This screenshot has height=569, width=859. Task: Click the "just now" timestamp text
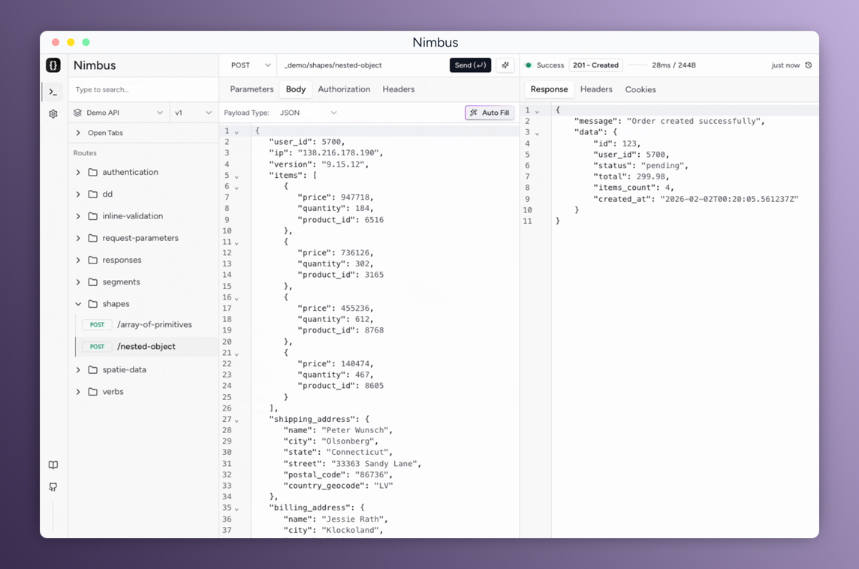tap(785, 65)
